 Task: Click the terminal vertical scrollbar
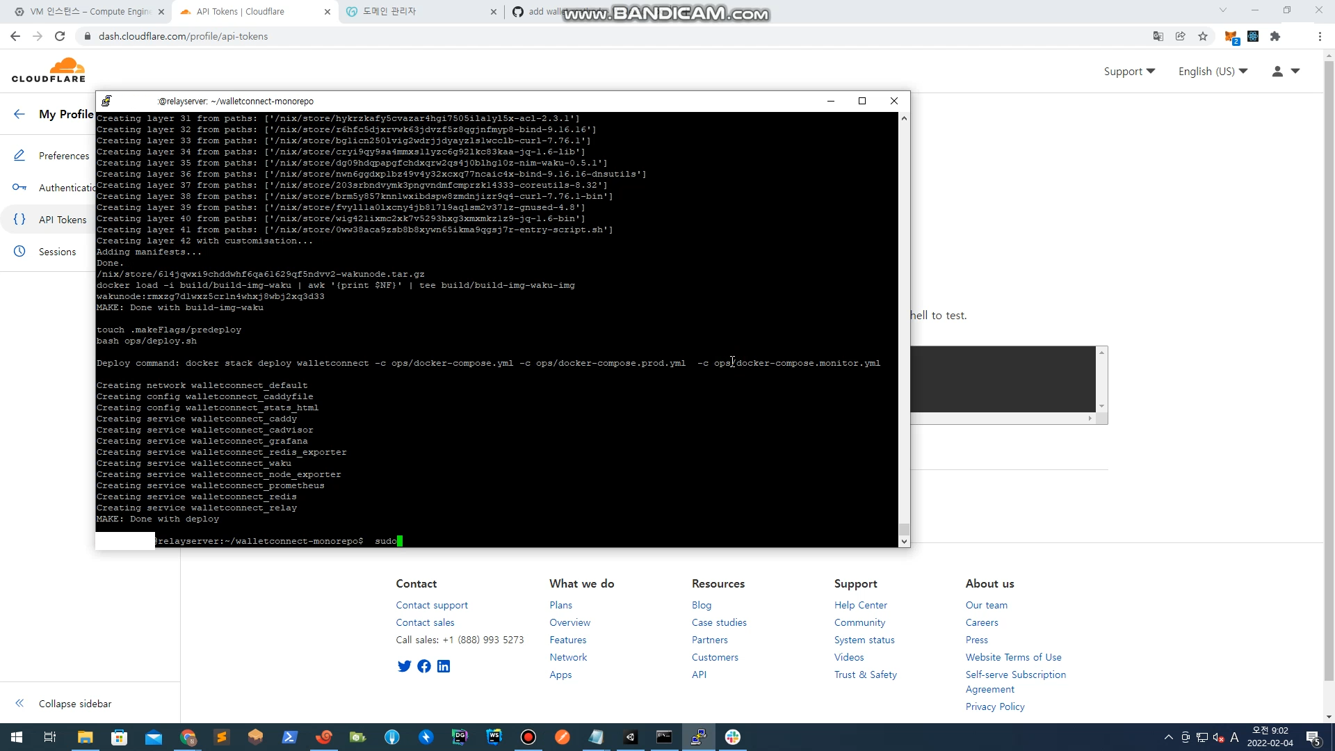pos(904,327)
